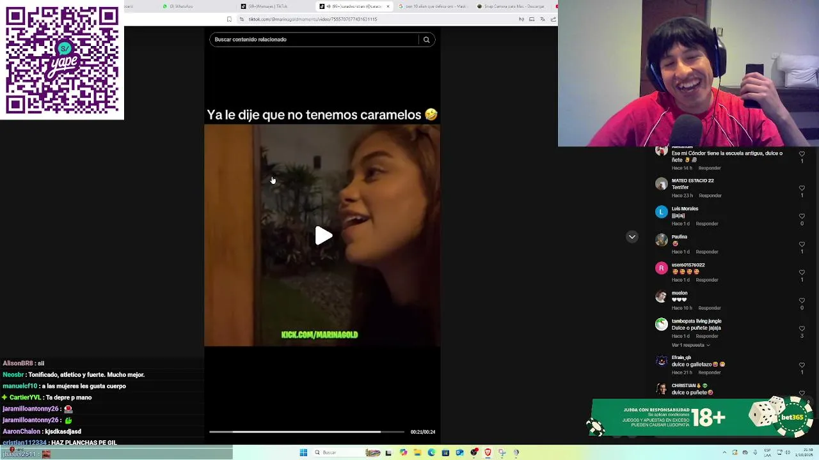Like tambopata living jungle's comment
Image resolution: width=819 pixels, height=460 pixels.
click(x=802, y=328)
